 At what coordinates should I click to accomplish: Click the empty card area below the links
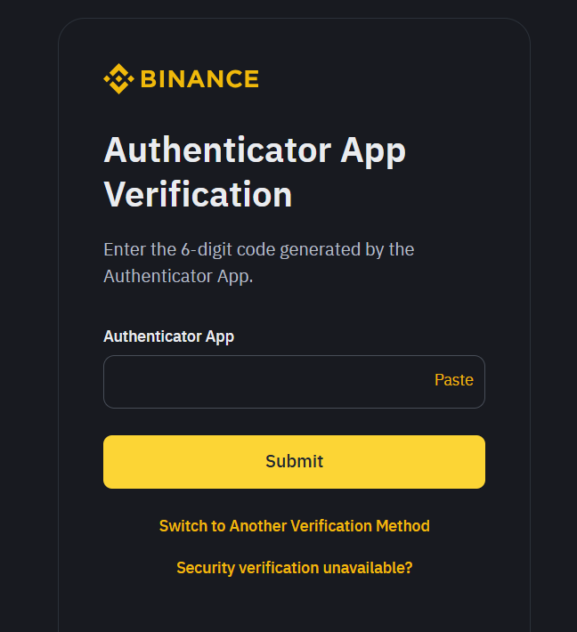coord(294,606)
